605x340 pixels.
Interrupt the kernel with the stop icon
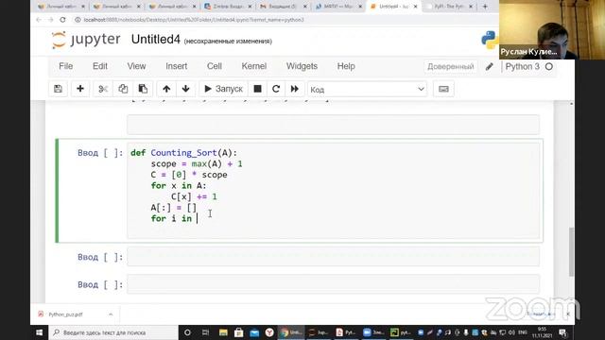click(x=257, y=89)
